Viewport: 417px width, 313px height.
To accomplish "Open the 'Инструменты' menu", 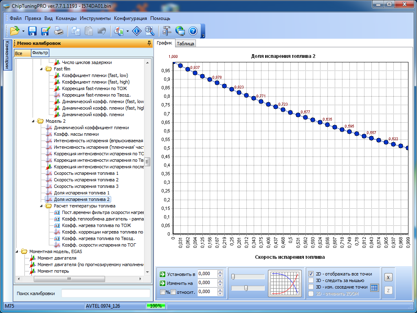I will [95, 18].
